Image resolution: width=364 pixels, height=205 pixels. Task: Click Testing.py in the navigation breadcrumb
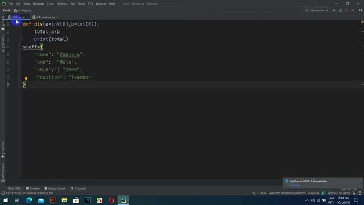click(23, 10)
